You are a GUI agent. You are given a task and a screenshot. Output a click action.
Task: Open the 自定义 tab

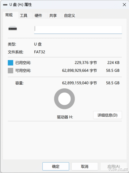pos(70,15)
